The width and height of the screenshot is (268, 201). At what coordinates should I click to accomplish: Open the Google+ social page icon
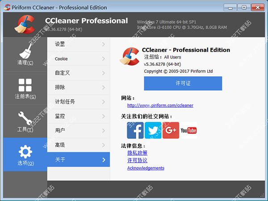coord(171,130)
